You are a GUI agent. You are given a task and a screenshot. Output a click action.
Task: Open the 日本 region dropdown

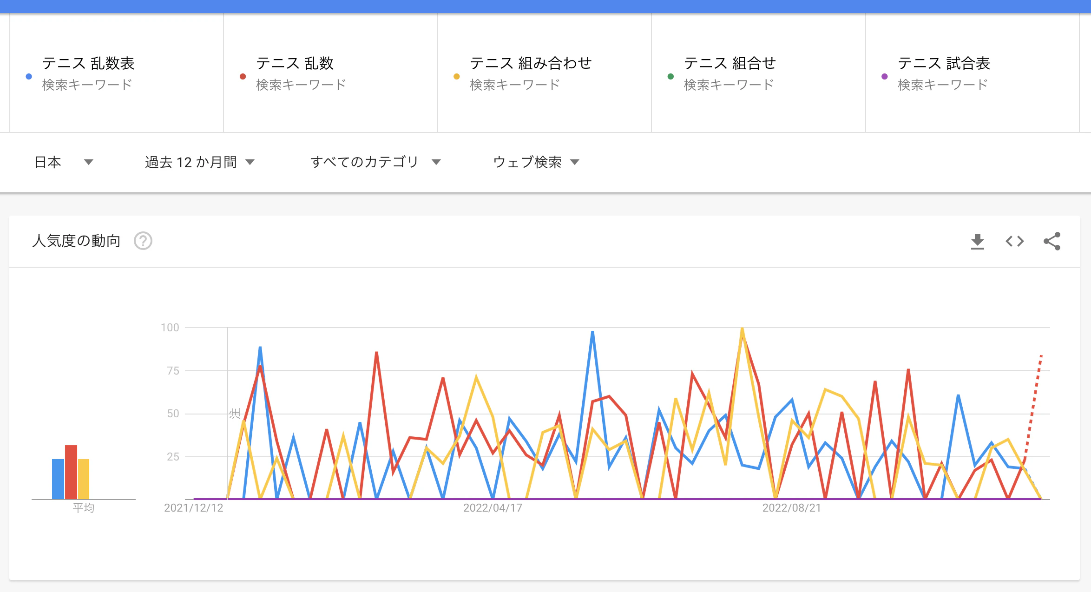point(64,162)
